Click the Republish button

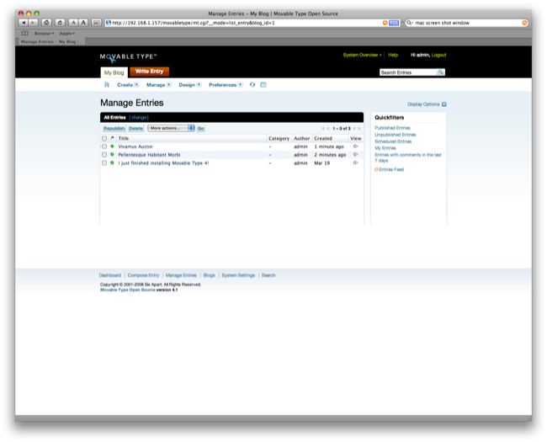114,129
